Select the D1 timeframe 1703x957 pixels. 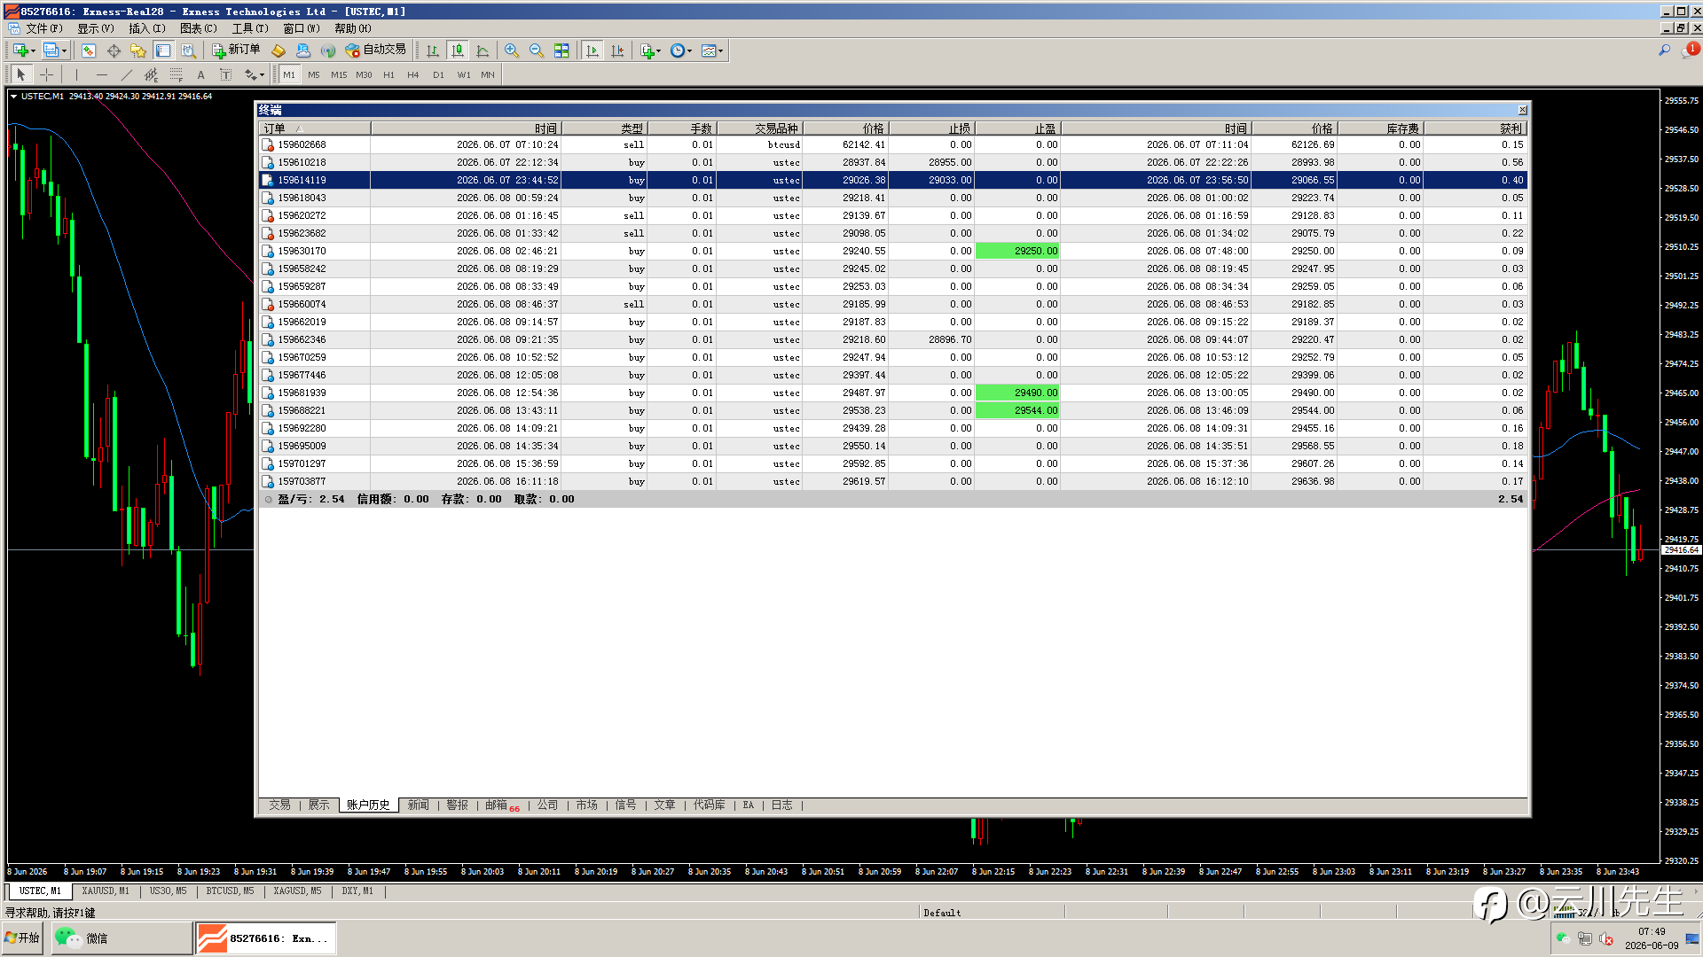(438, 75)
